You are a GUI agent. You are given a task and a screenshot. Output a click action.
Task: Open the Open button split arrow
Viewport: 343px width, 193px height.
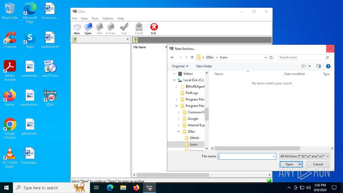tap(301, 164)
